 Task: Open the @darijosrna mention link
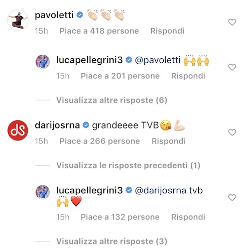click(x=161, y=190)
